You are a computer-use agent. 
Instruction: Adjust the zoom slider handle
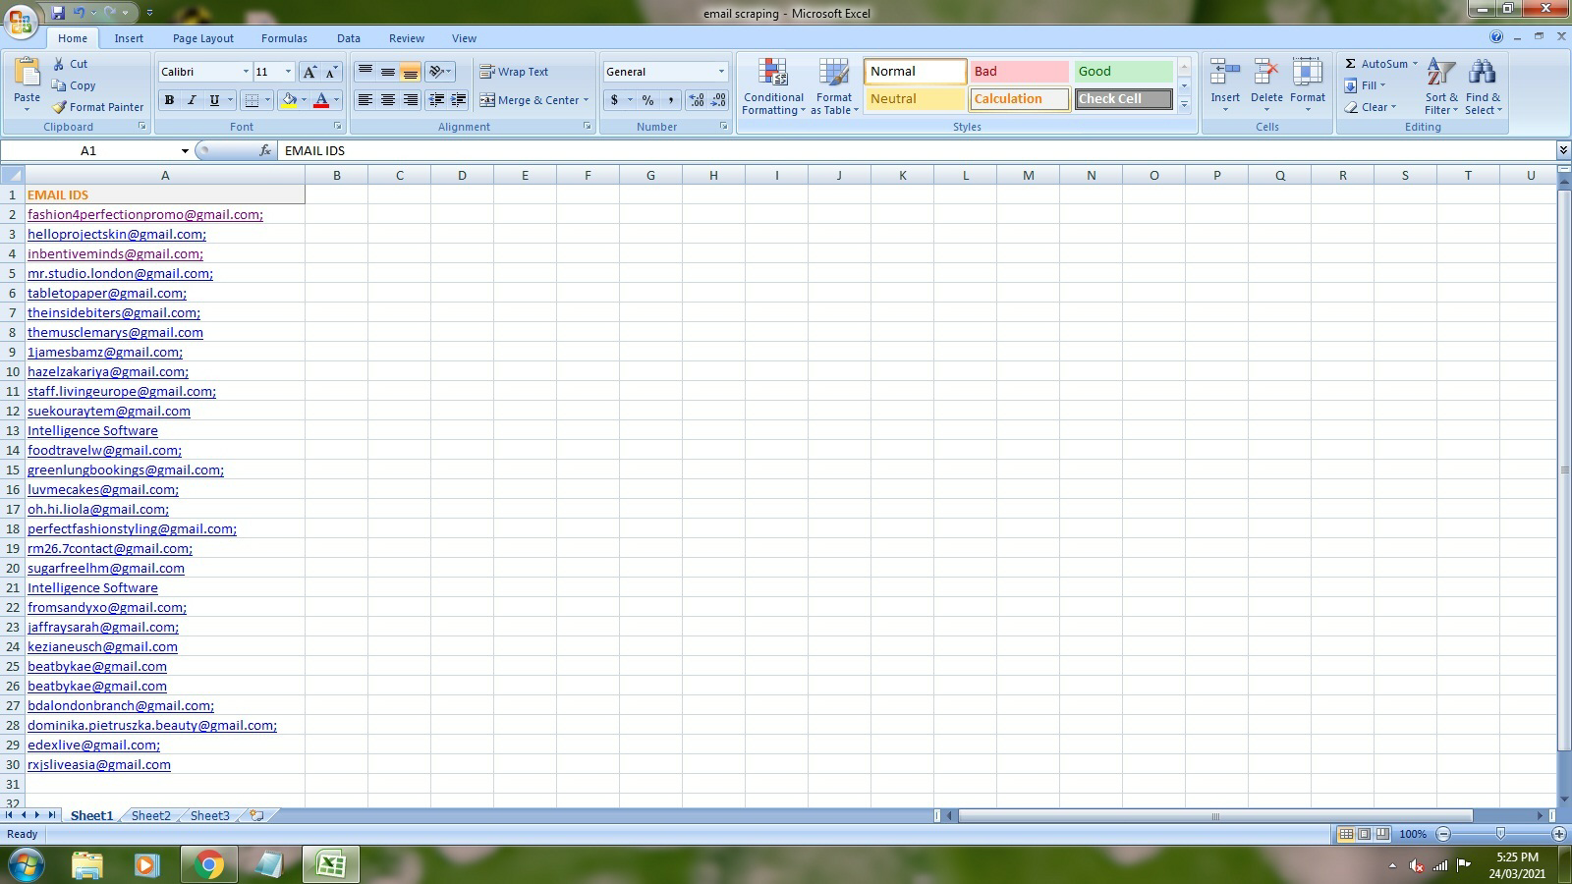[1500, 834]
